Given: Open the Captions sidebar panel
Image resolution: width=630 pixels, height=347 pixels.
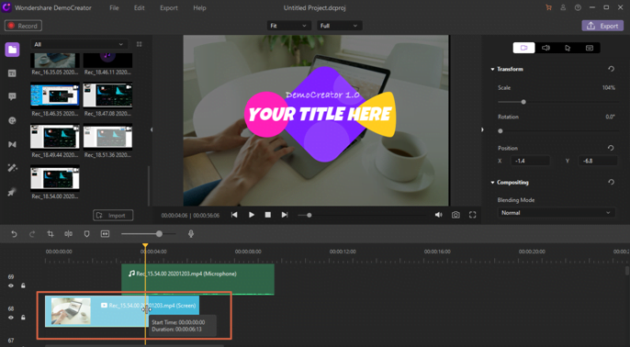Looking at the screenshot, I should coord(12,73).
